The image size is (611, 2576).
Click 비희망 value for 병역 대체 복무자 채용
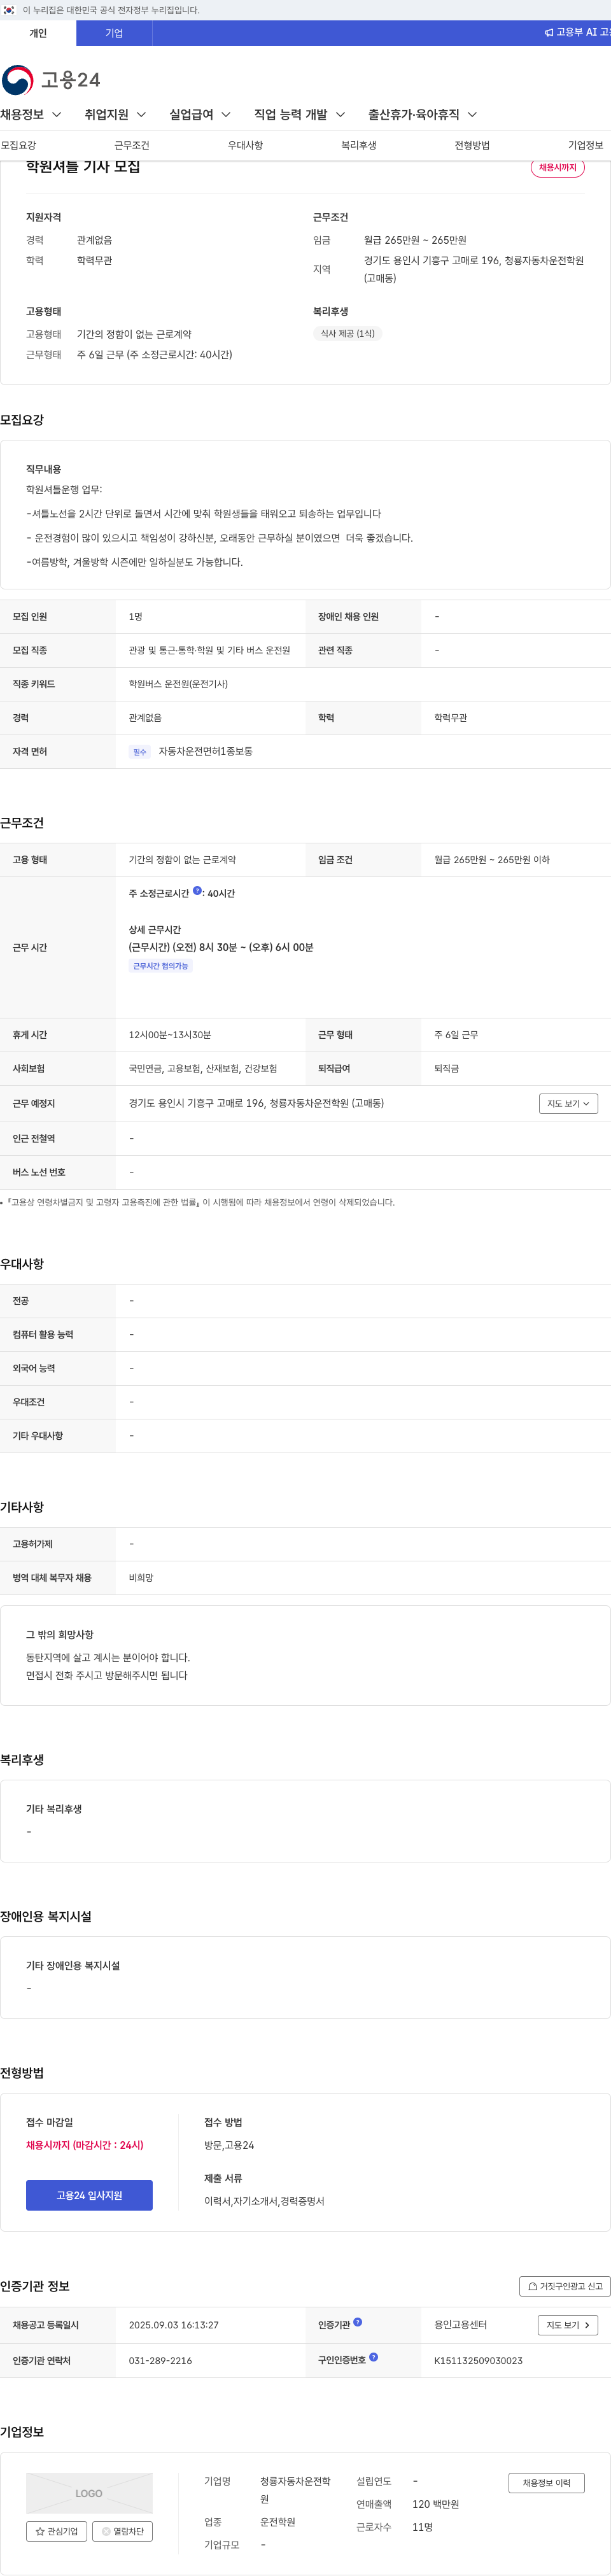coord(141,1578)
